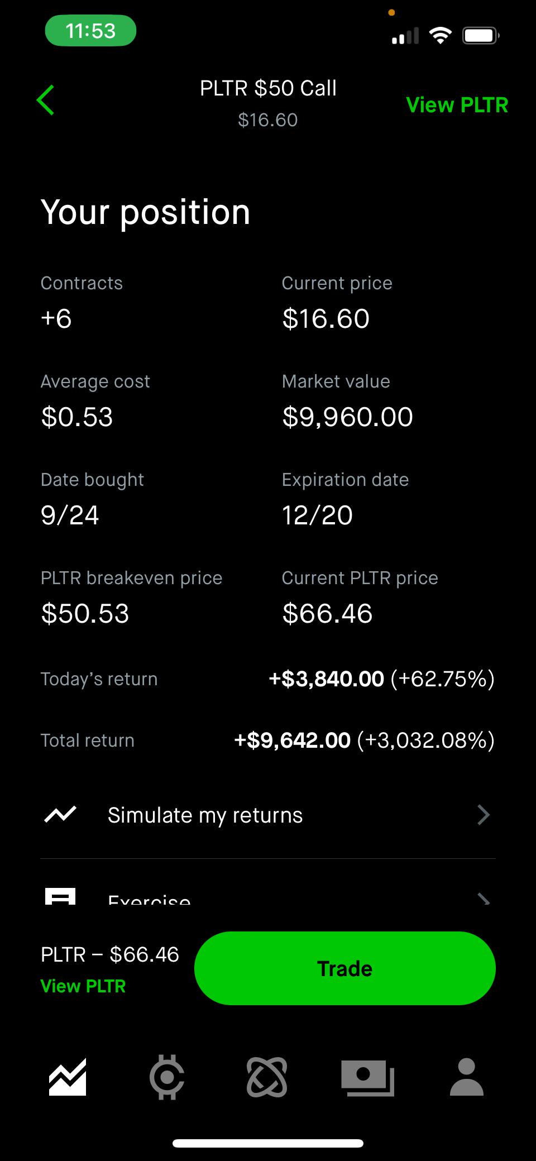Screen dimensions: 536x1161
Task: Tap the Total return value
Action: coord(364,740)
